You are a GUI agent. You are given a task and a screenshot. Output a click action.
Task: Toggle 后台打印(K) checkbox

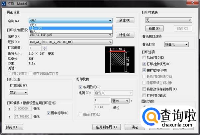click(144, 57)
